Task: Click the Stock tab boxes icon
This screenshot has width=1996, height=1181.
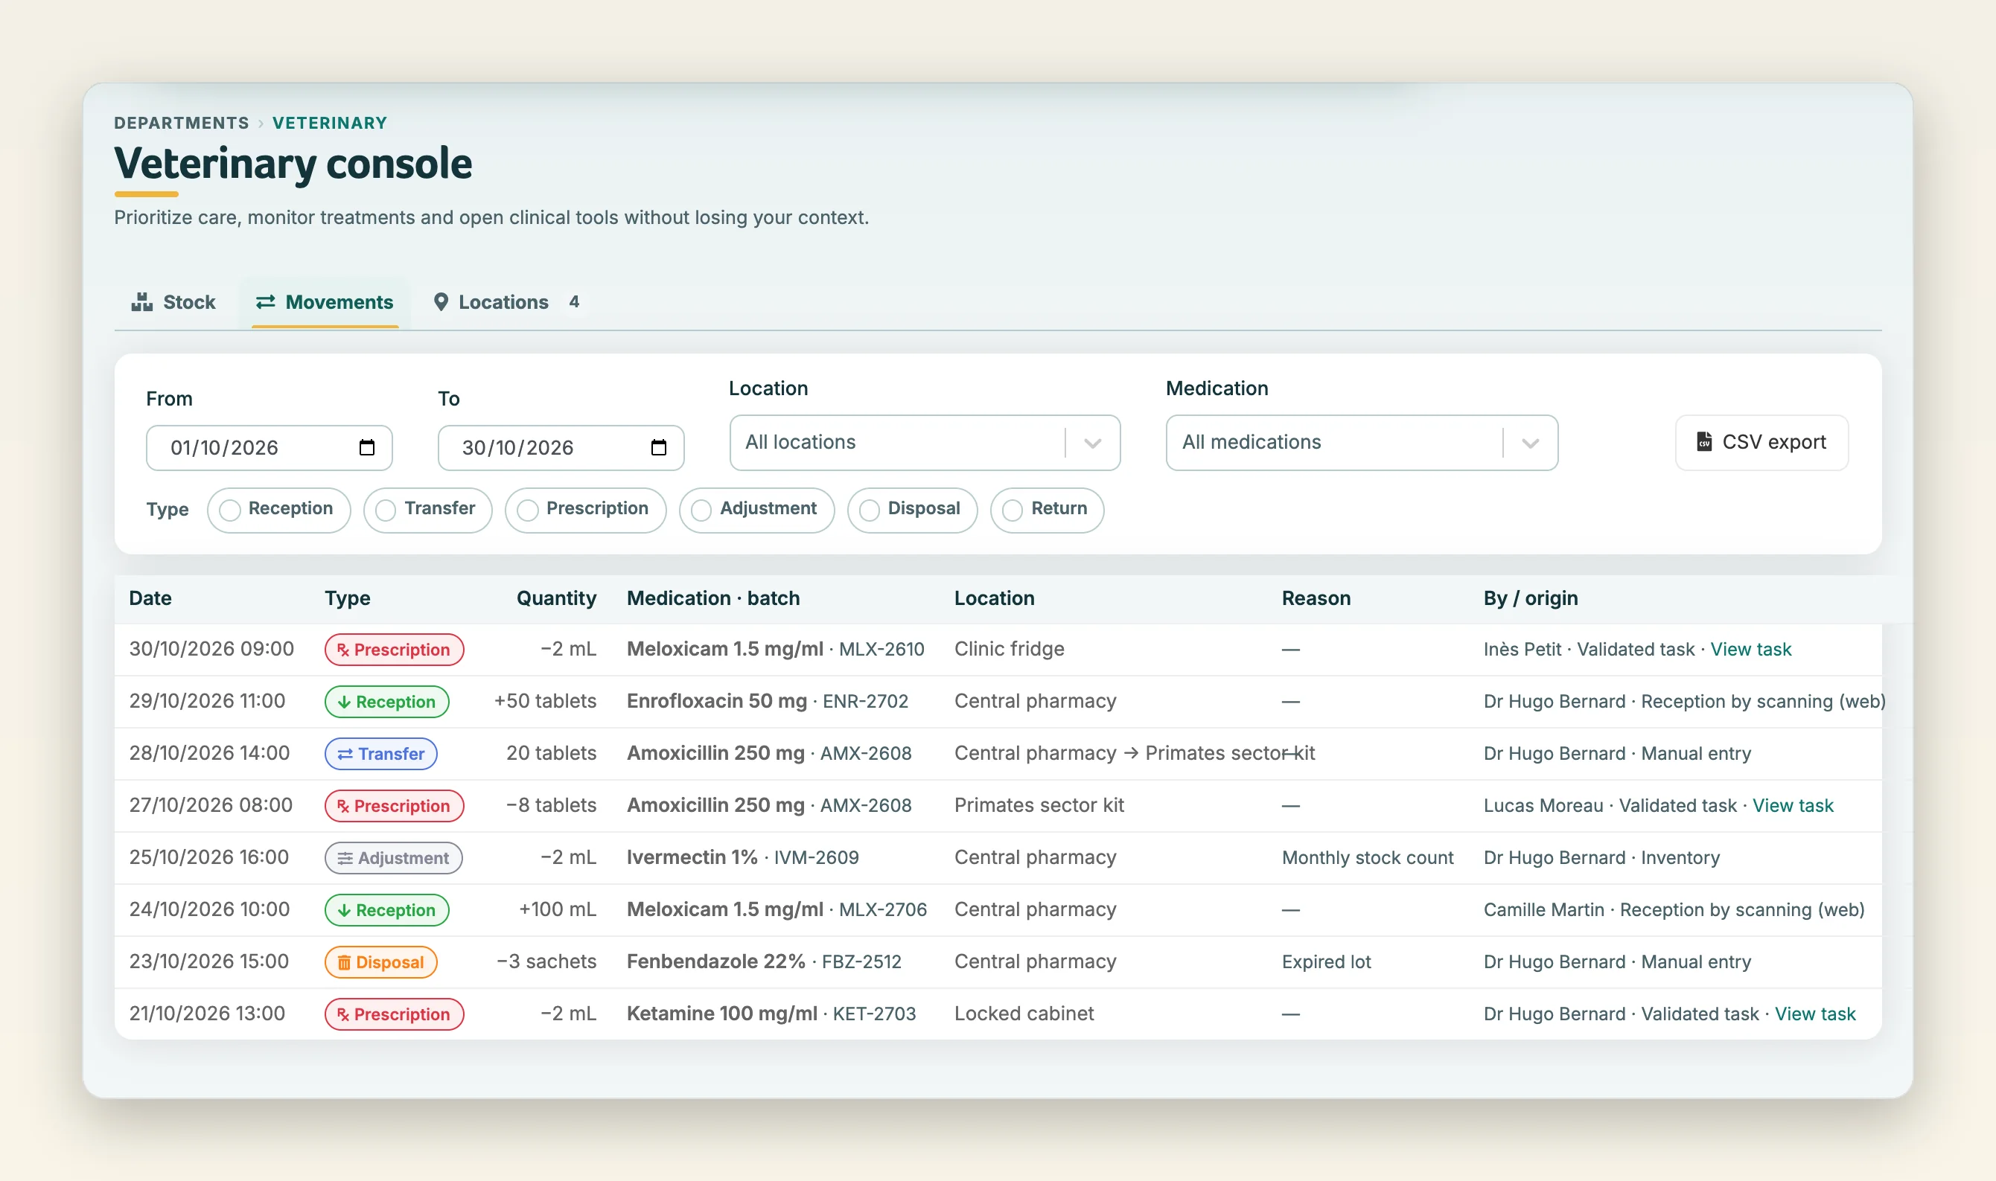Action: click(141, 301)
